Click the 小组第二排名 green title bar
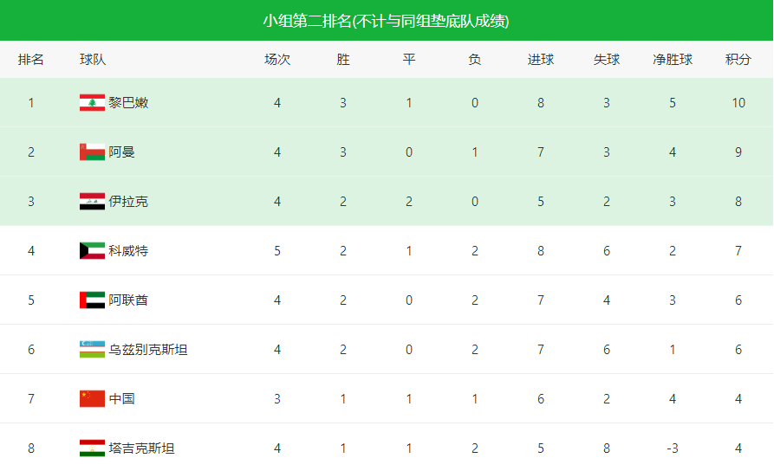Screen dimensions: 774x471 click(387, 21)
